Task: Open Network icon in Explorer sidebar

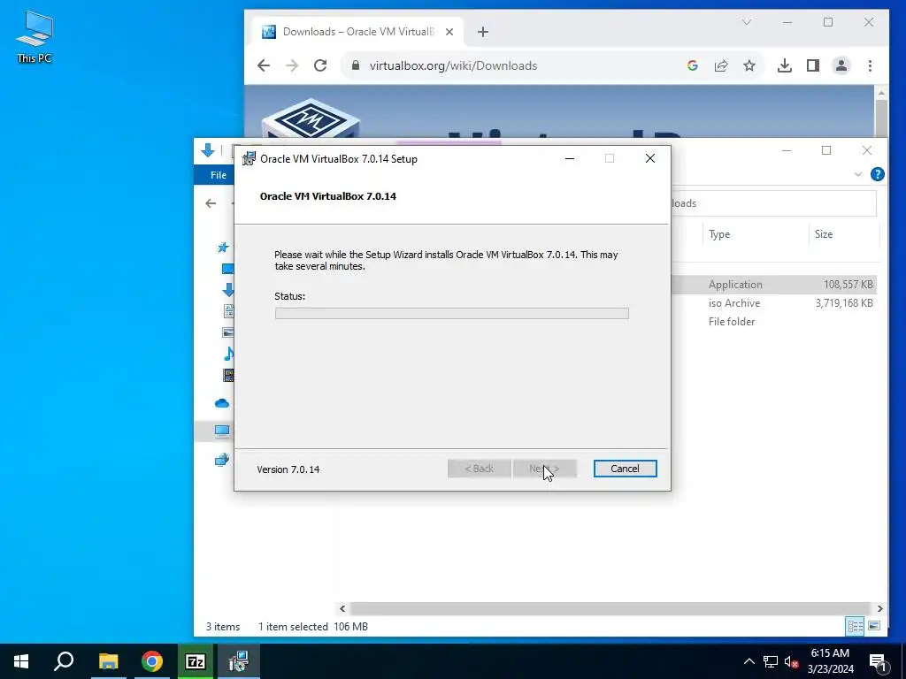Action: tap(222, 460)
